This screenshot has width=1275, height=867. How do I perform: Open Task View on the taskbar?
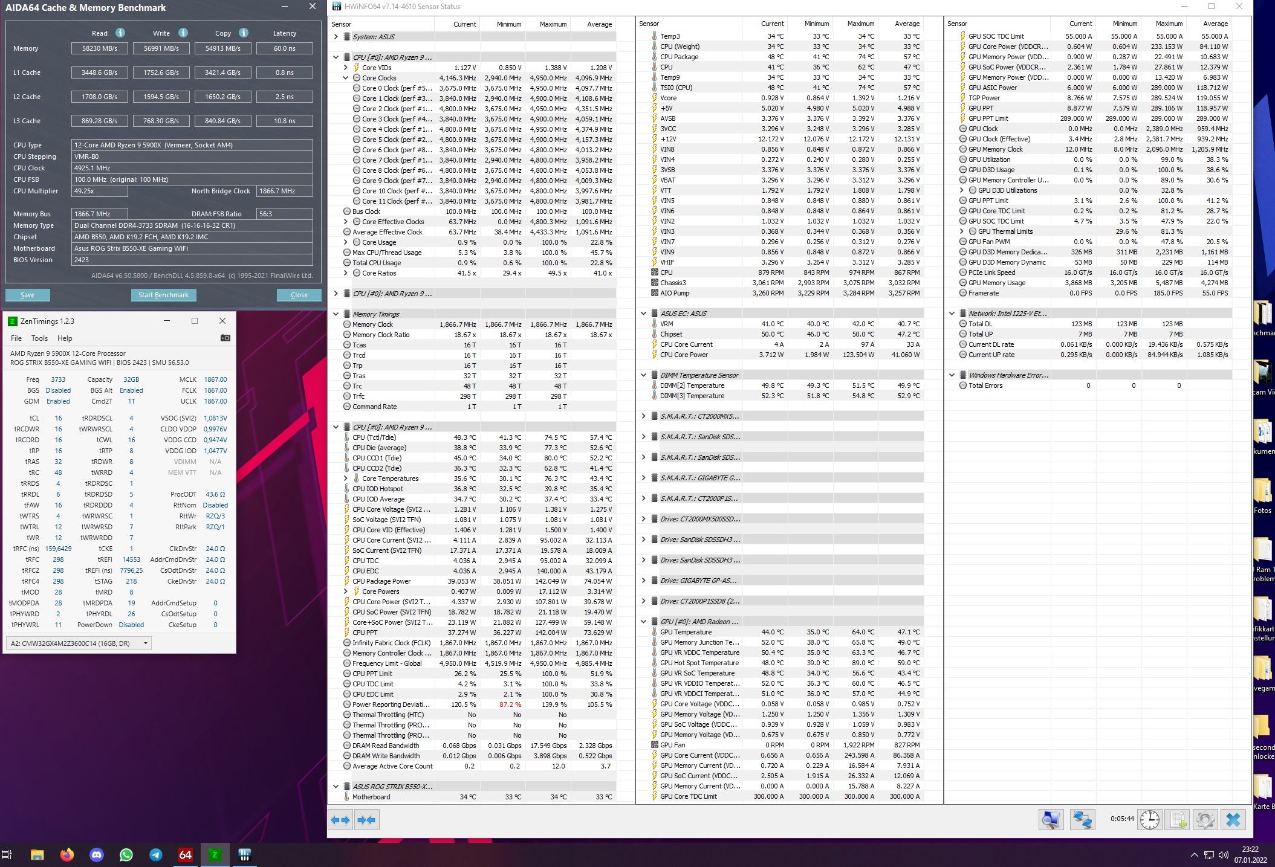coord(7,854)
